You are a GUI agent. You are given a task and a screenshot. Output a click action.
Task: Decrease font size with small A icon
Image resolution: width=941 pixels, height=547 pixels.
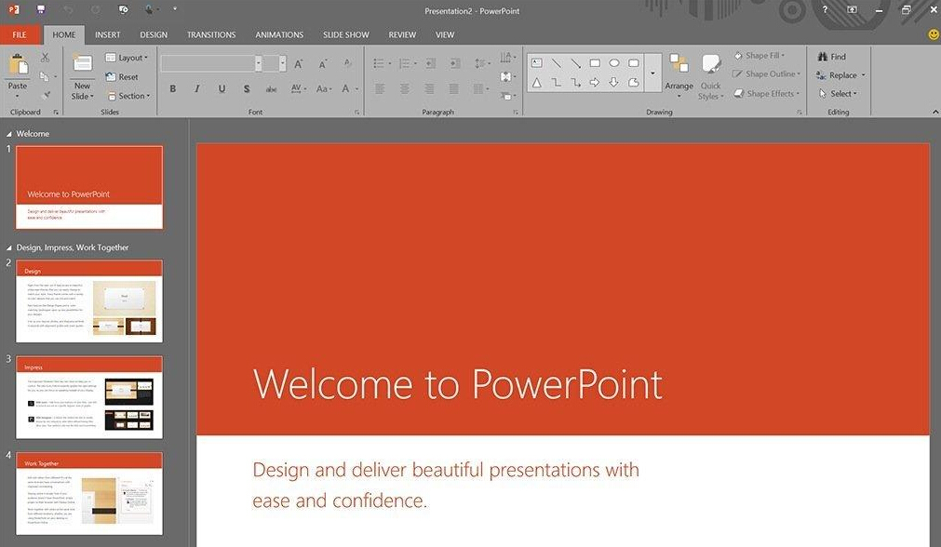point(323,63)
